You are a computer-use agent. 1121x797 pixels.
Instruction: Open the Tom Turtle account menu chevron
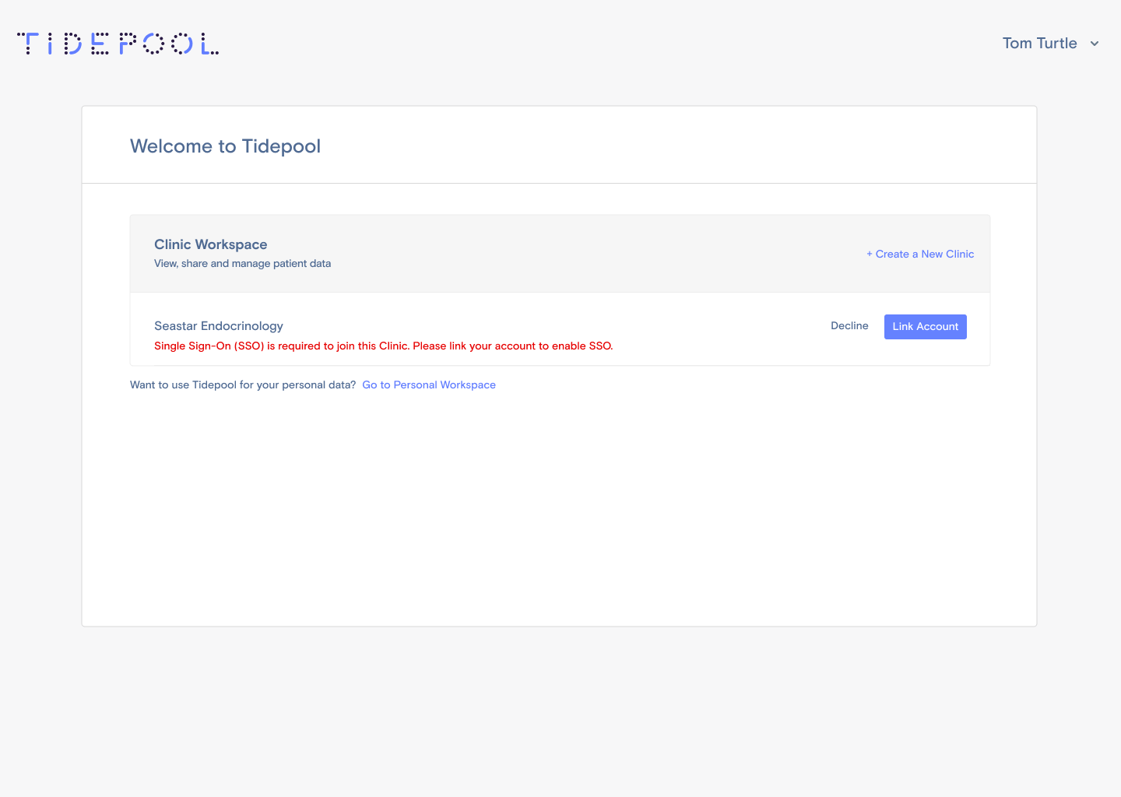pos(1095,44)
